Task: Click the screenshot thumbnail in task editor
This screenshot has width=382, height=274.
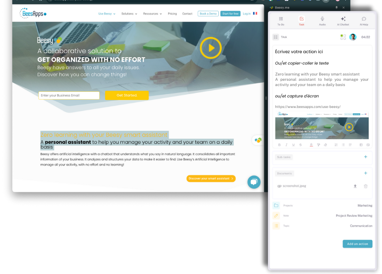Action: (322, 125)
